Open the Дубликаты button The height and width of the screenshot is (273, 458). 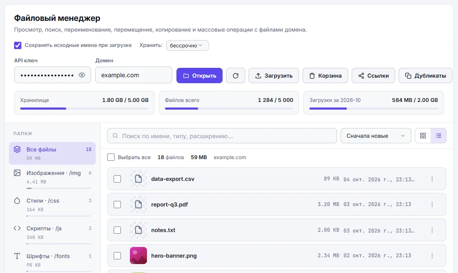(x=425, y=76)
